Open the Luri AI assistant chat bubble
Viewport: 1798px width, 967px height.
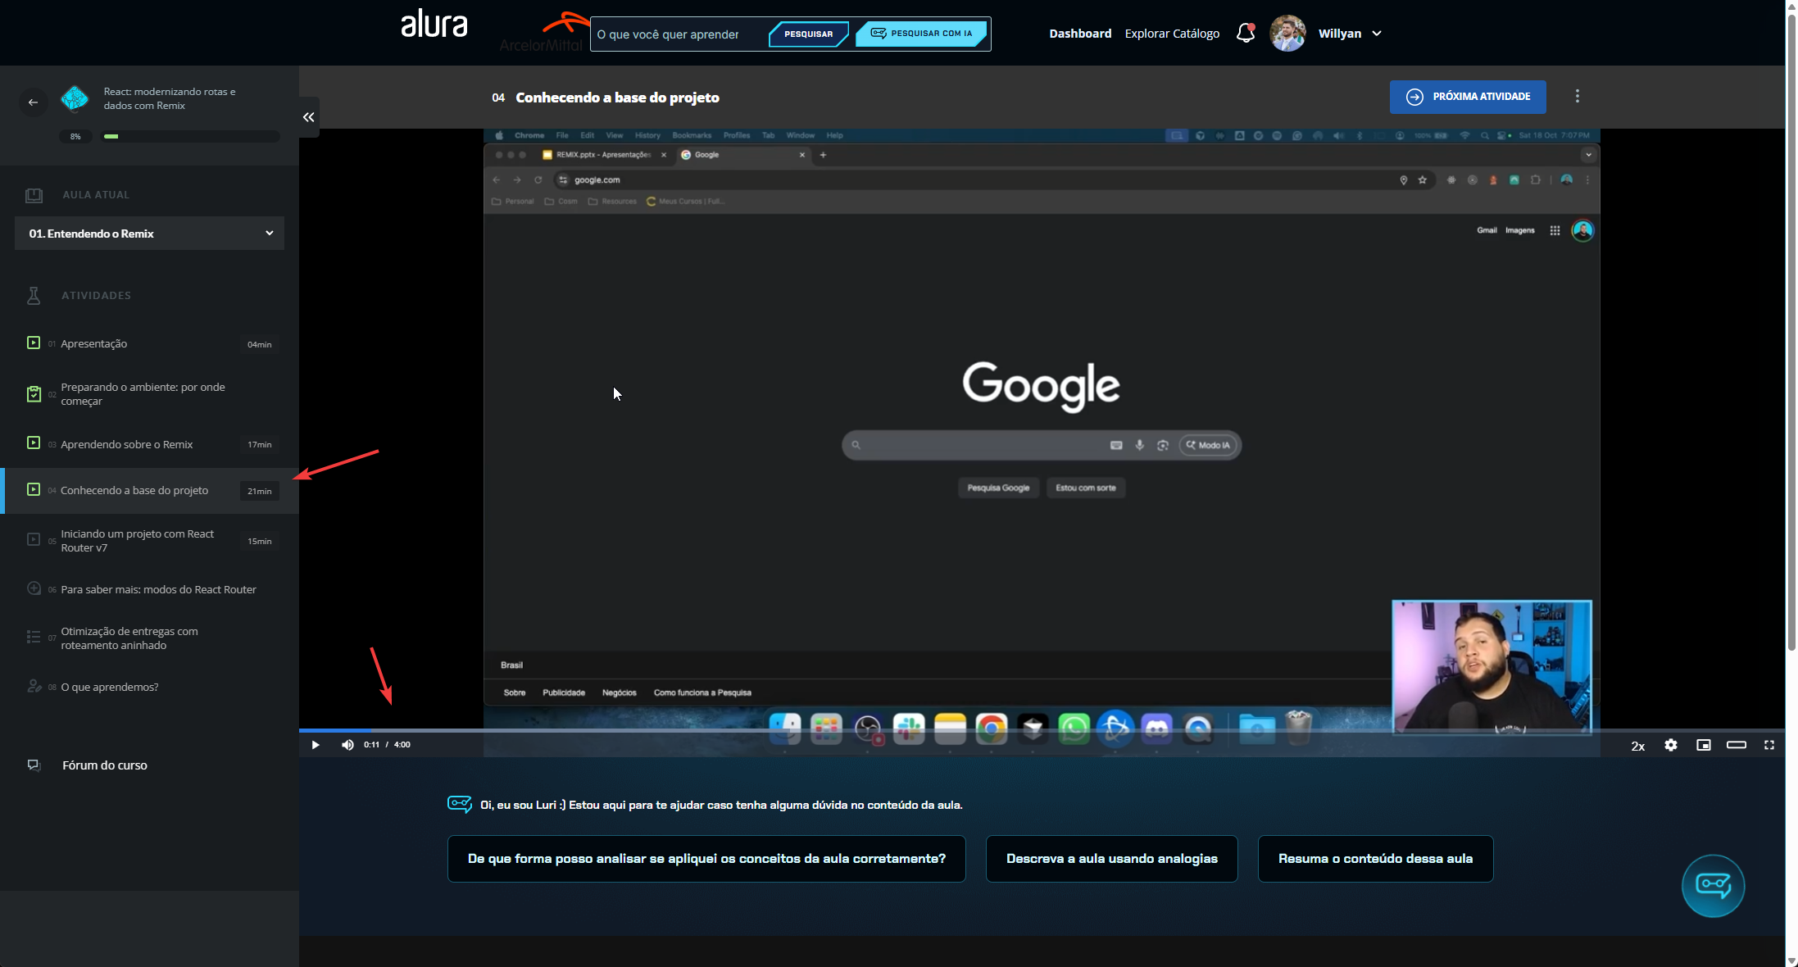coord(1713,886)
